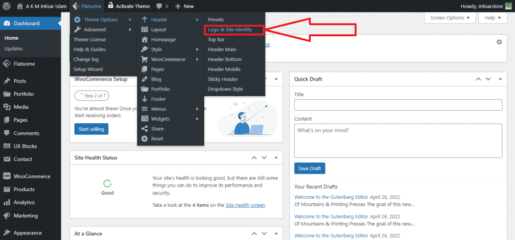Image resolution: width=515 pixels, height=240 pixels.
Task: Move the Site Health Status panel down
Action: pos(264,158)
